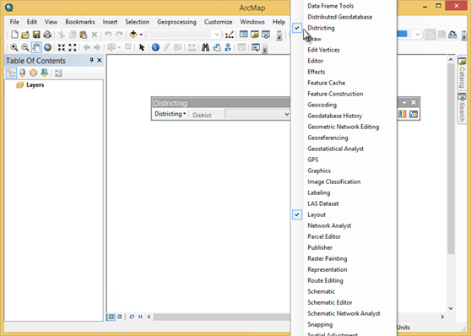Choose the Select Elements arrow tool
The width and height of the screenshot is (471, 336).
[142, 47]
